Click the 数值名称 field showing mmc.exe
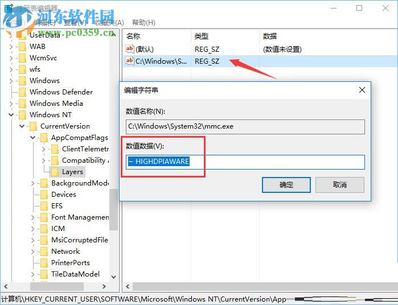The height and width of the screenshot is (305, 398). click(245, 127)
